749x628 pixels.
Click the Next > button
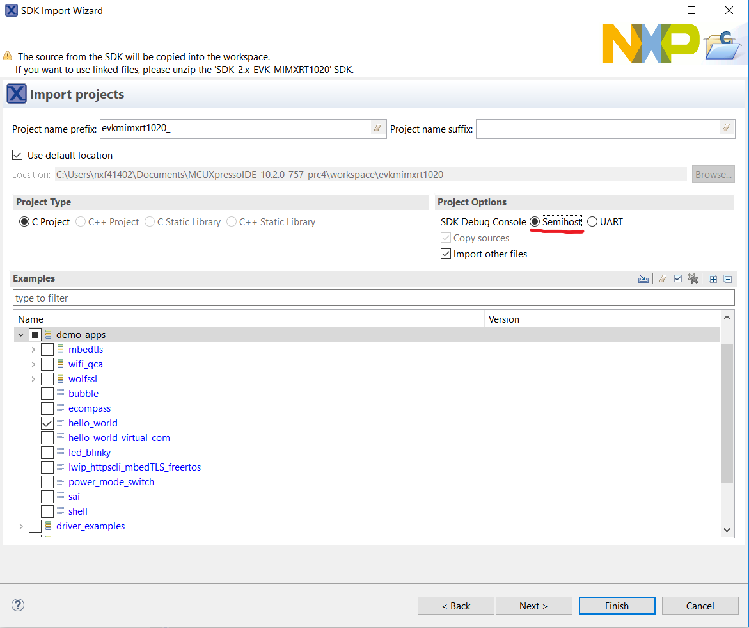(533, 606)
